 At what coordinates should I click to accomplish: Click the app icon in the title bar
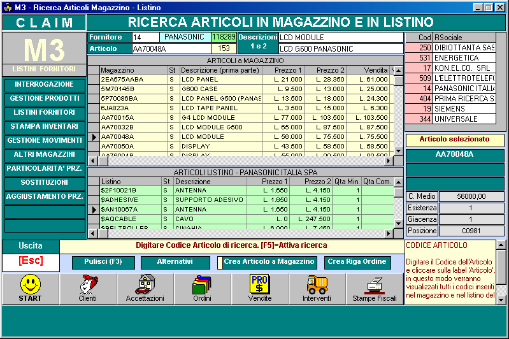point(7,7)
